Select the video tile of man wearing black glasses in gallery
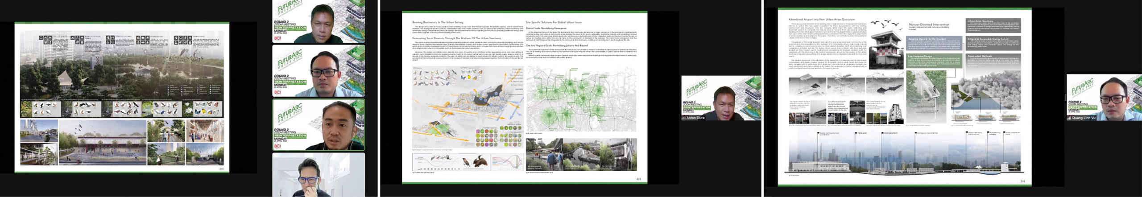This screenshot has height=197, width=1142. pyautogui.click(x=319, y=71)
